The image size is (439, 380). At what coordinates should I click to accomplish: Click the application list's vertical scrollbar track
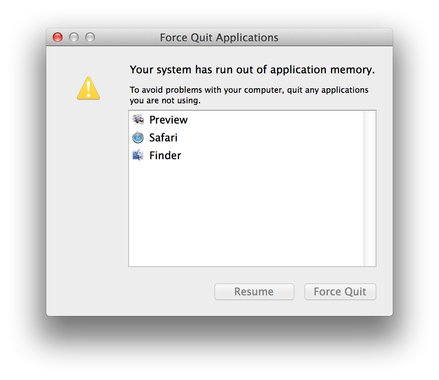370,188
